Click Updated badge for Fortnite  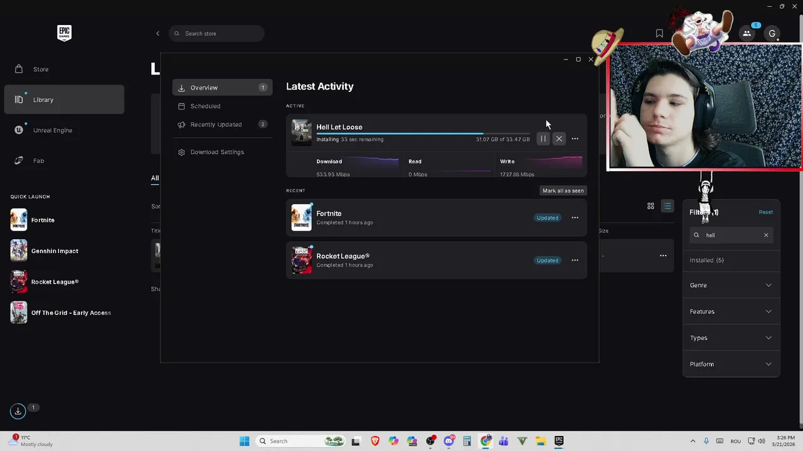click(547, 218)
